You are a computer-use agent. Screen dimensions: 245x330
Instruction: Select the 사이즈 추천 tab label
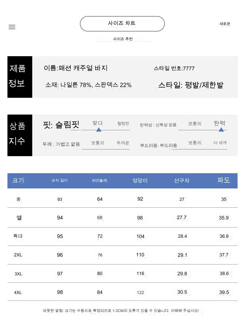tap(123, 39)
